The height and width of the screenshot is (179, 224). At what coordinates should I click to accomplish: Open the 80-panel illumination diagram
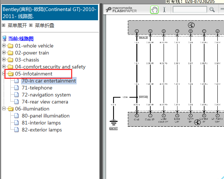click(x=46, y=116)
